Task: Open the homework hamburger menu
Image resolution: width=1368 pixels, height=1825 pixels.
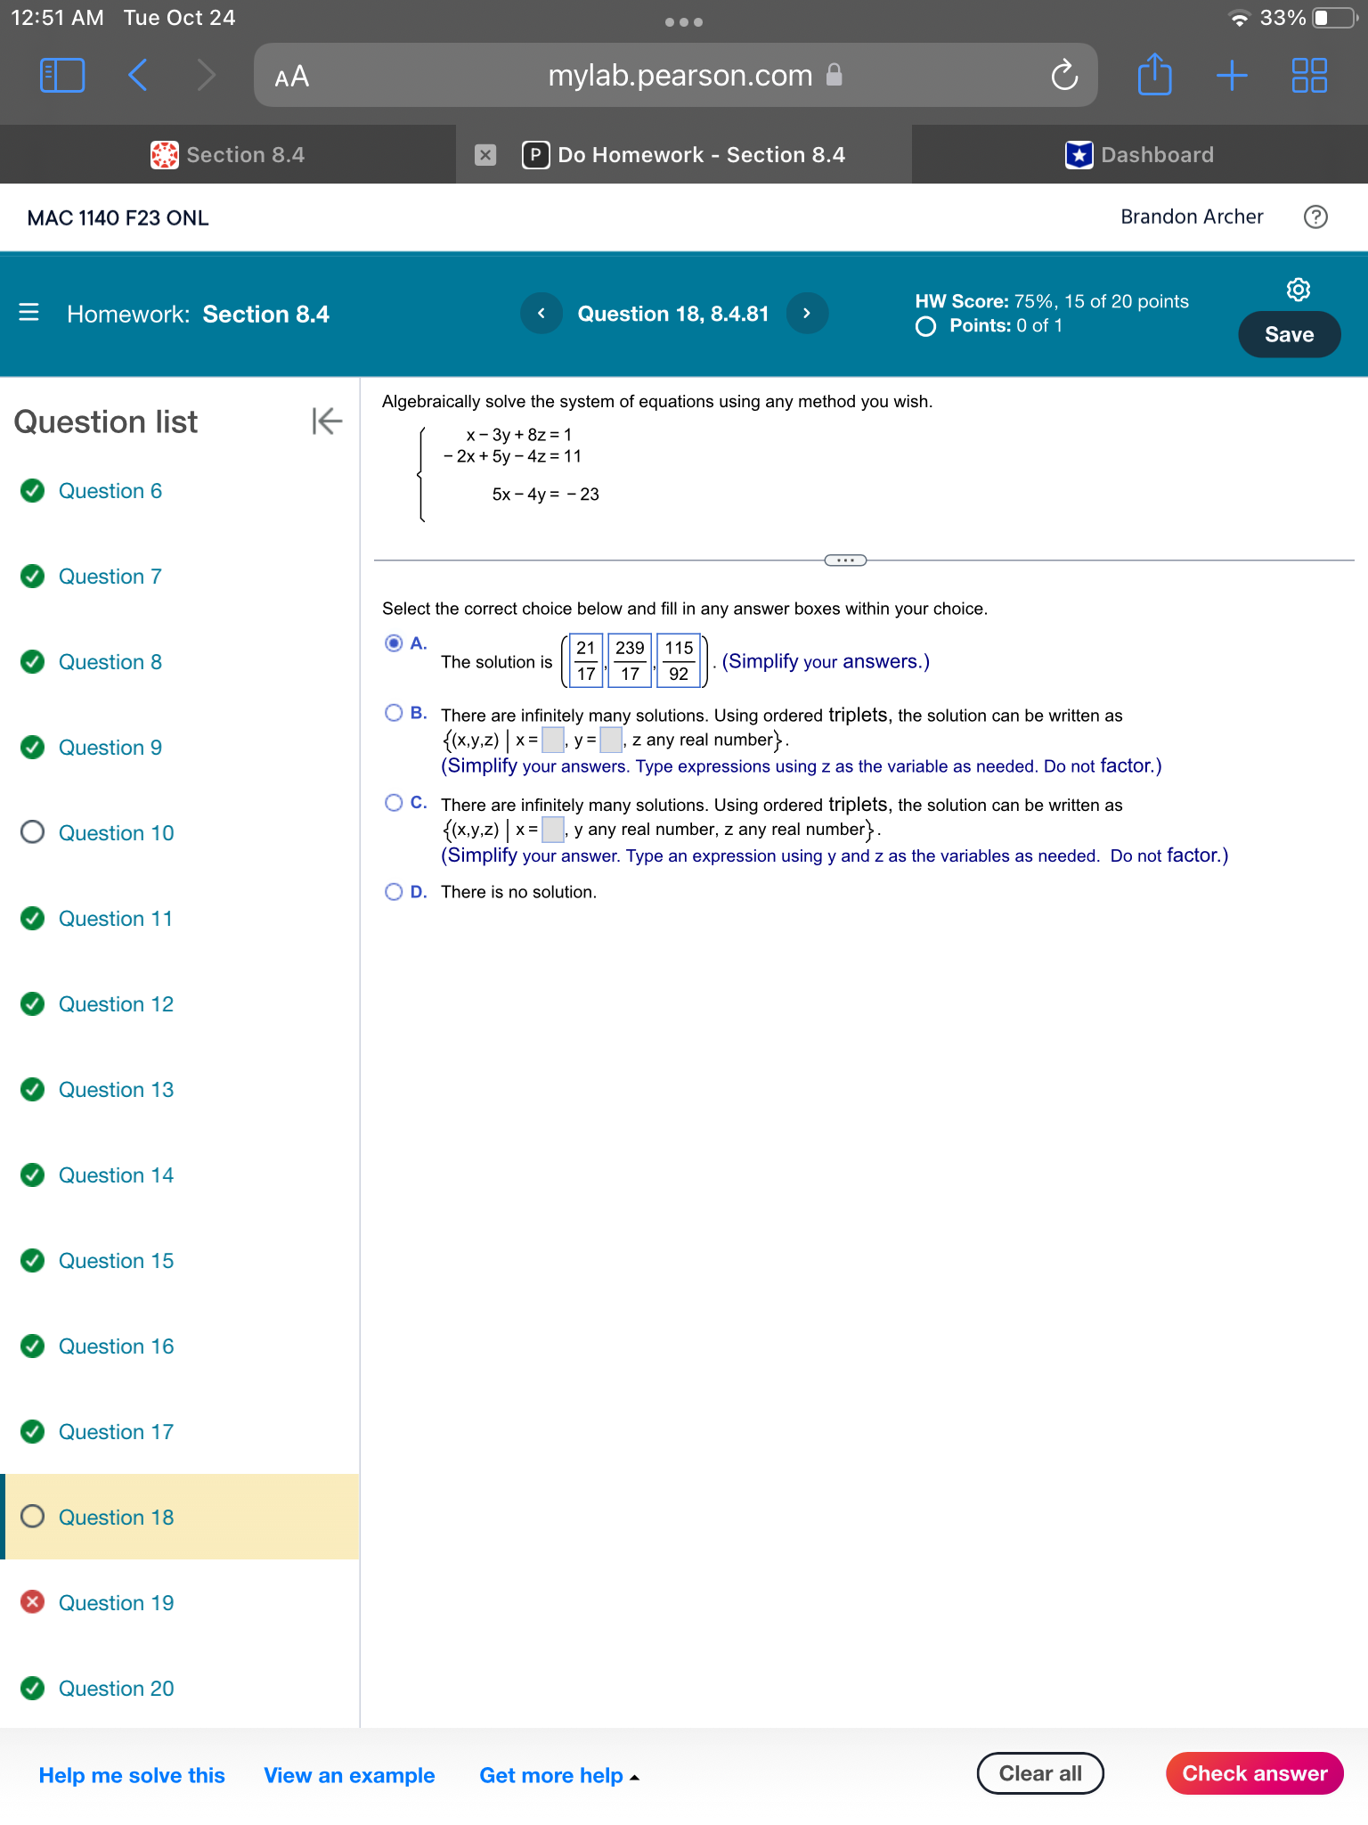Action: click(x=28, y=313)
